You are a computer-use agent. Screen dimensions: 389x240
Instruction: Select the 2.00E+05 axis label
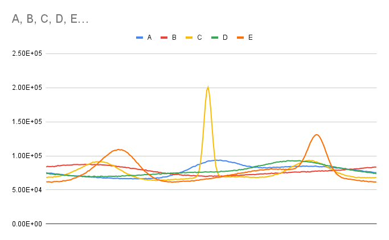(28, 88)
